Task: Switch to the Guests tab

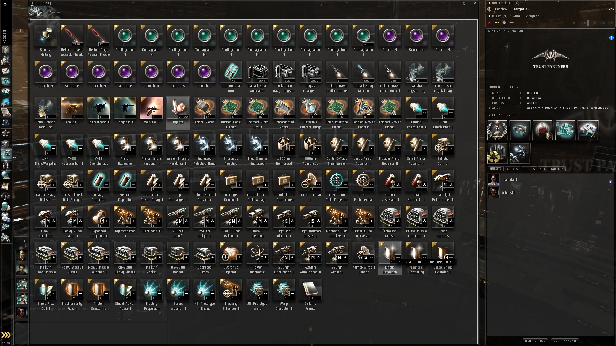Action: [x=496, y=169]
